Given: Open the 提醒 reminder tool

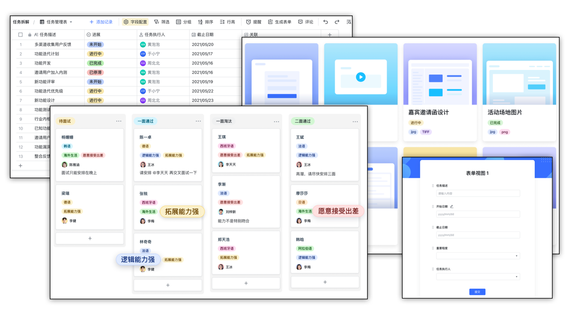Looking at the screenshot, I should click(253, 22).
